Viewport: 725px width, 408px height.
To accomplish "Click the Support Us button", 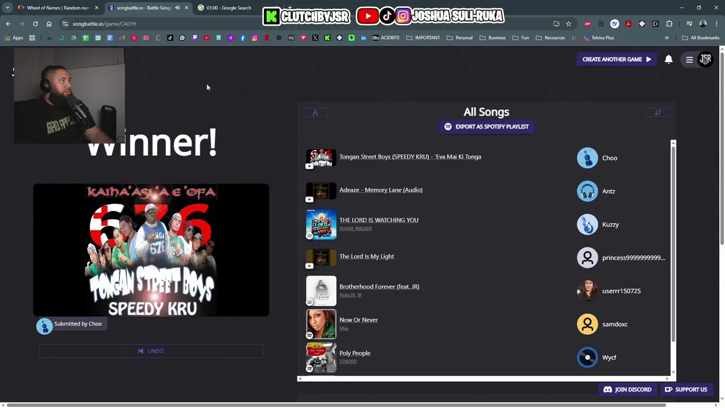I will [x=686, y=389].
